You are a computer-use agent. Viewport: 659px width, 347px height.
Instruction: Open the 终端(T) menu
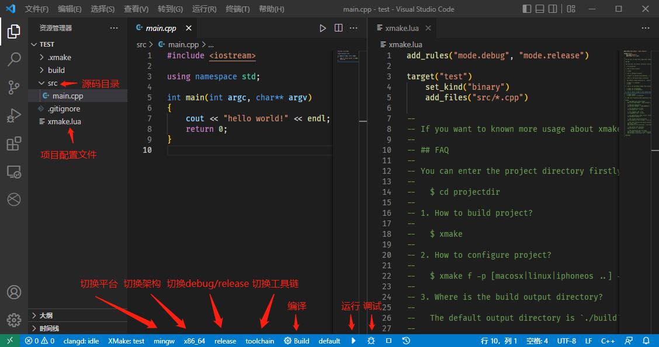tap(237, 9)
